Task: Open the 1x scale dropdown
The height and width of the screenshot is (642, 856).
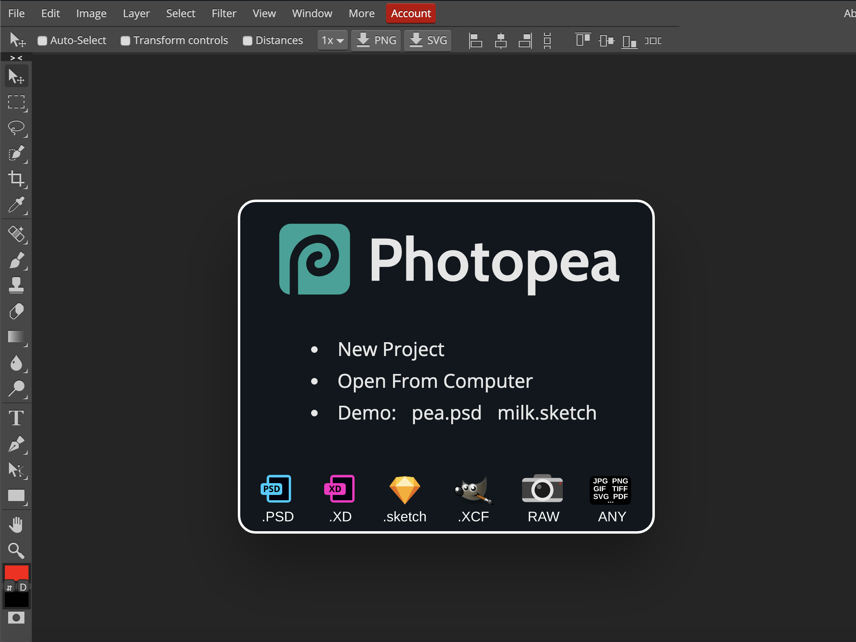Action: point(332,40)
